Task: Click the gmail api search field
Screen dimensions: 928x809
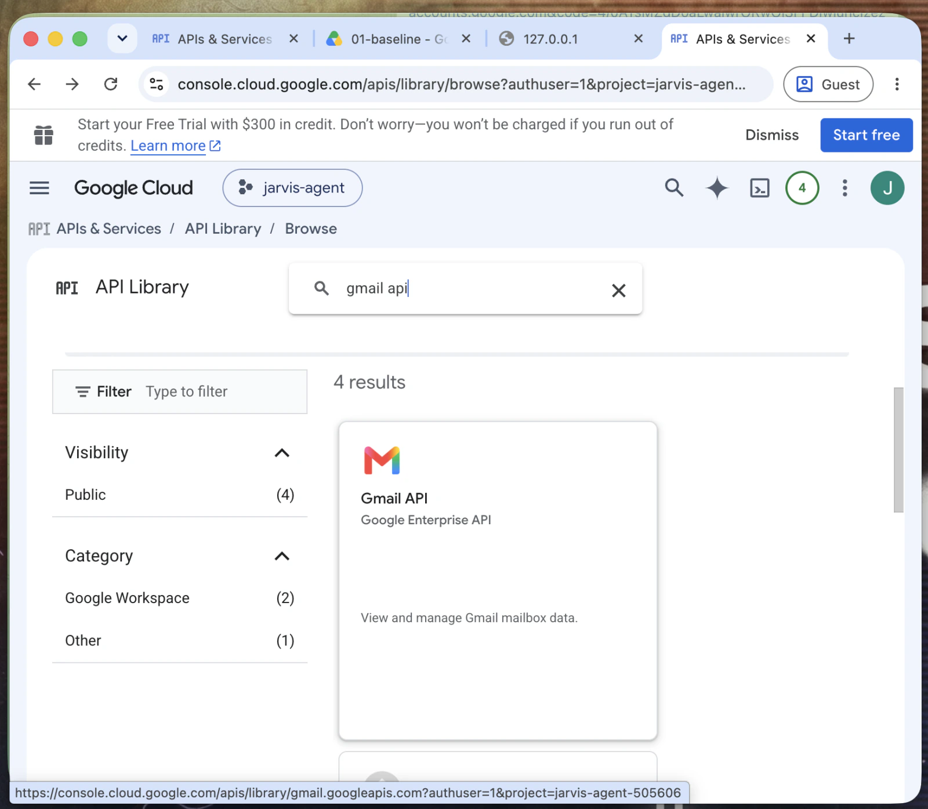Action: point(465,289)
